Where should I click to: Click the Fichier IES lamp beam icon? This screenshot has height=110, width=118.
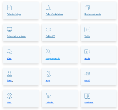(48, 29)
